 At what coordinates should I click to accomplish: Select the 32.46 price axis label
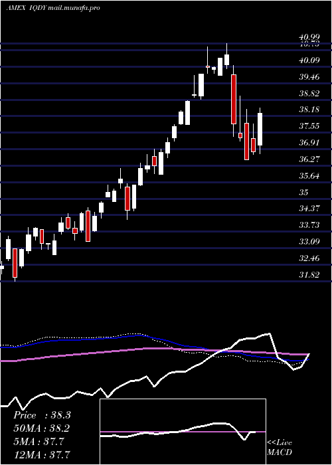click(x=309, y=258)
